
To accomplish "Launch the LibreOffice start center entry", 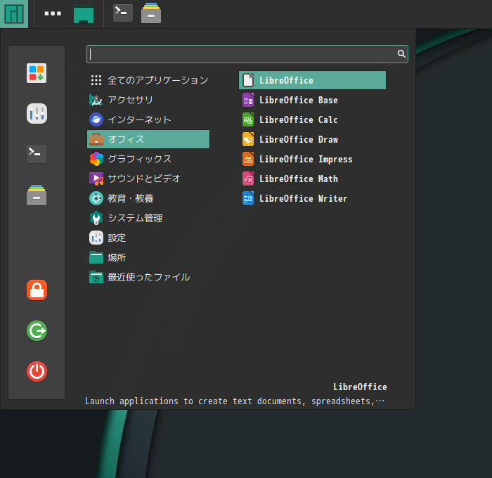I will [313, 80].
